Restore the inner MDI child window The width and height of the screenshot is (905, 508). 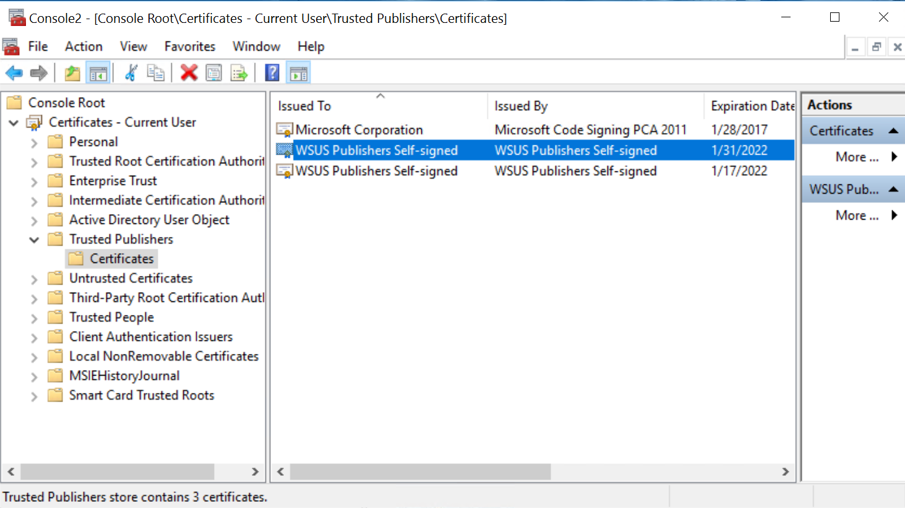coord(877,47)
